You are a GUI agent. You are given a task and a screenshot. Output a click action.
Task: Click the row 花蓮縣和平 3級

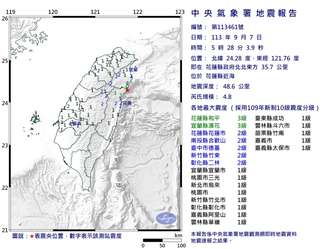[219, 118]
